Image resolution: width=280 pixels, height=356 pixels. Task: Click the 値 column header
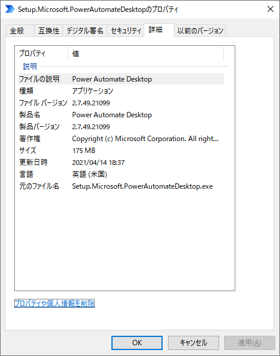point(146,54)
